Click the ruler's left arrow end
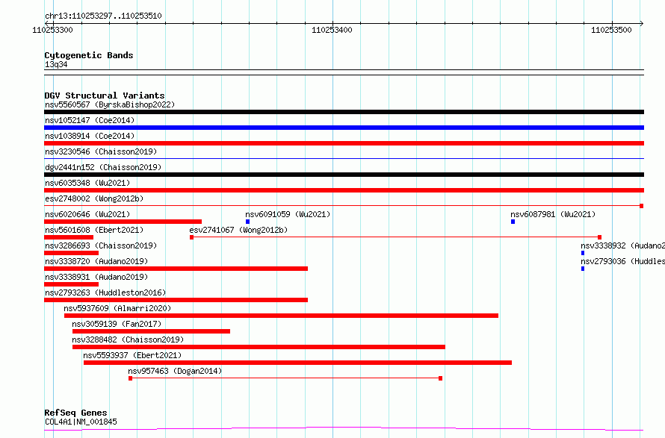The width and height of the screenshot is (665, 438). click(x=46, y=23)
